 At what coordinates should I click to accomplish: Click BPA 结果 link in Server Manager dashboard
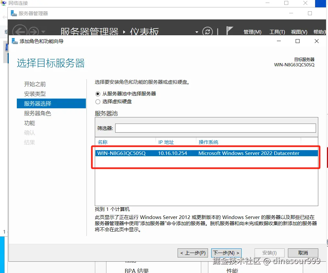coord(137,270)
